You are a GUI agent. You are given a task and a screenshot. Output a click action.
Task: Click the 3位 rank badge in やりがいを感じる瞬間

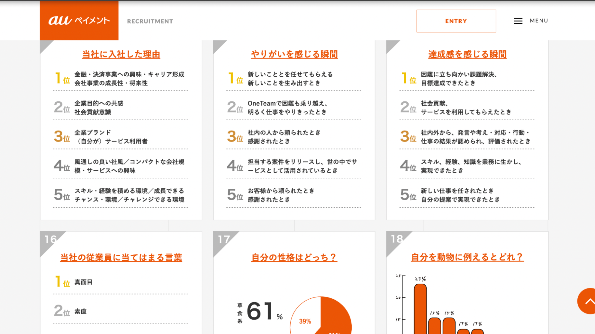(235, 136)
